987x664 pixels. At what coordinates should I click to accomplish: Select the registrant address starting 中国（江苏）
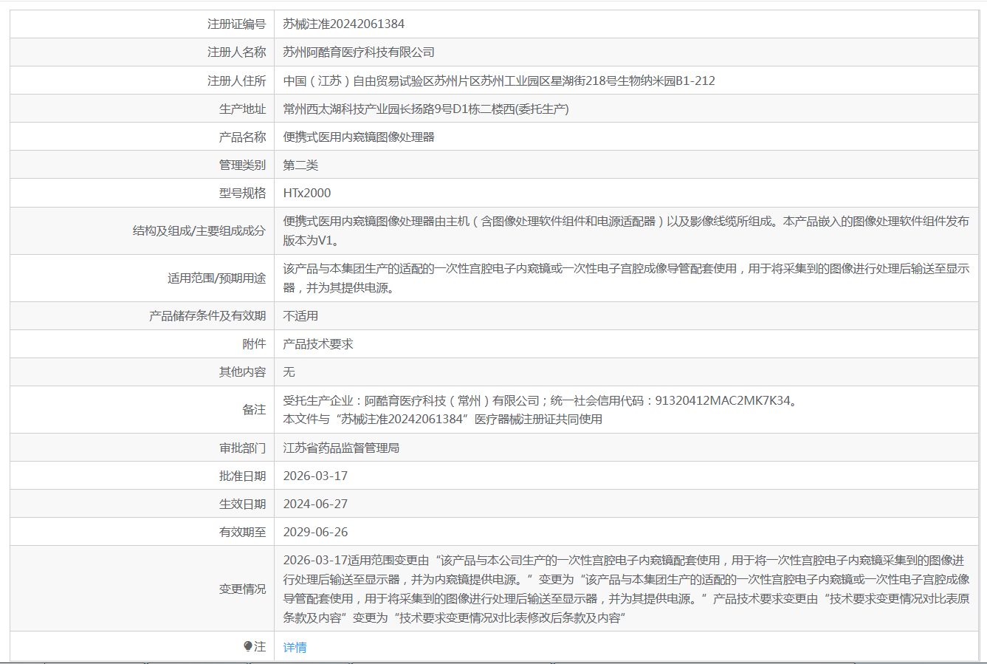pos(499,81)
